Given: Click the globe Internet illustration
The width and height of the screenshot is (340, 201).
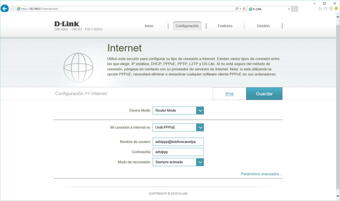Looking at the screenshot, I should pyautogui.click(x=78, y=68).
